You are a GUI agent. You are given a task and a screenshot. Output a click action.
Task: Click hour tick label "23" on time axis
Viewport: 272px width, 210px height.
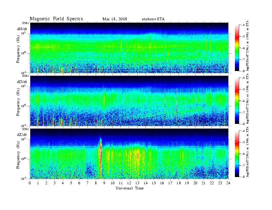point(220,183)
